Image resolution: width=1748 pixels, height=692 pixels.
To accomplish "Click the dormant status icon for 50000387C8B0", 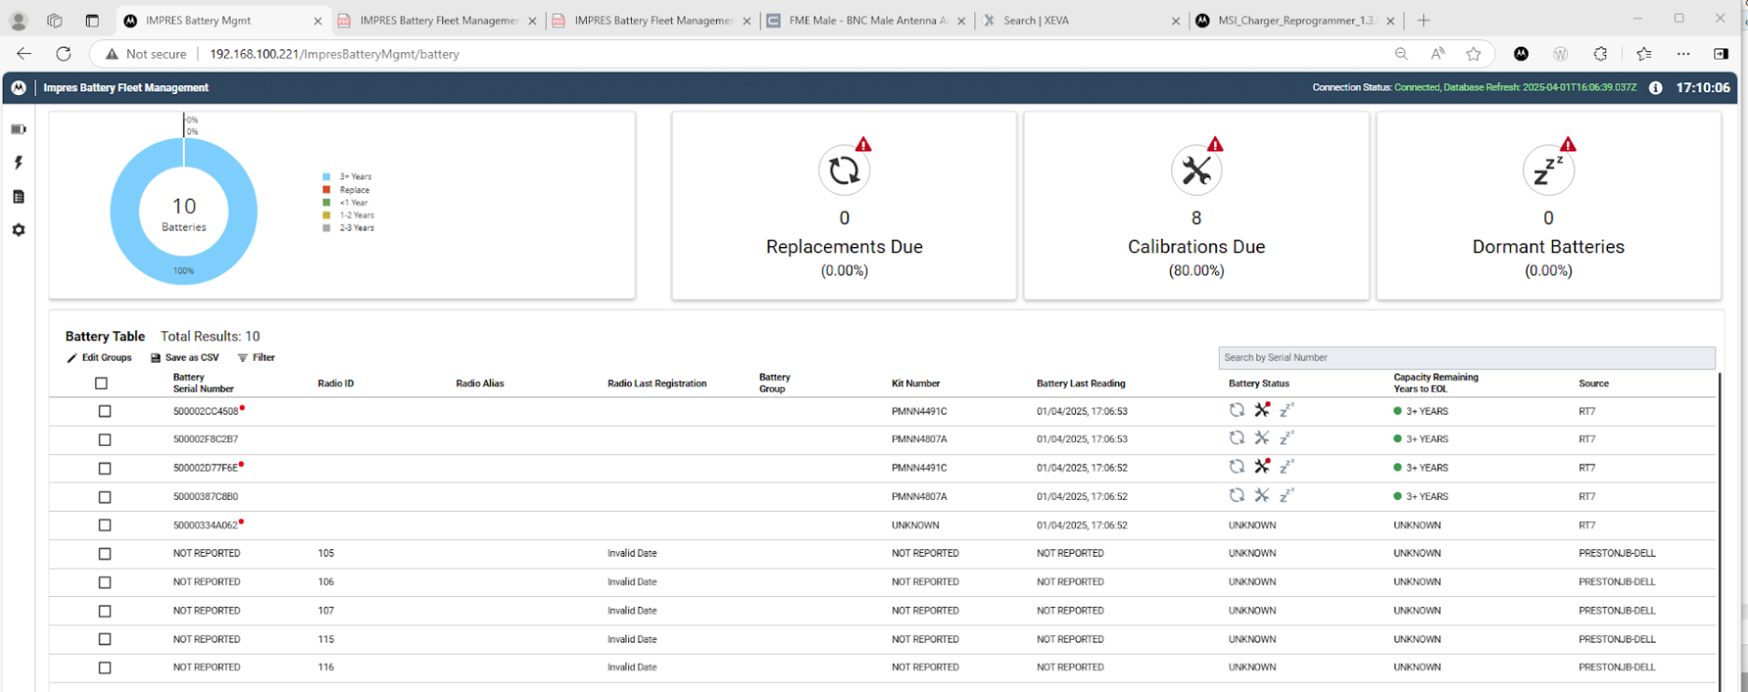I will pos(1287,495).
